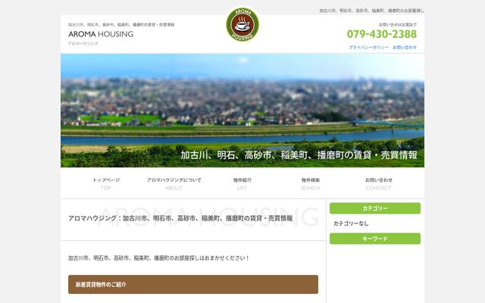This screenshot has height=303, width=485.
Task: Click the お部屋探しはおまかせください paragraph text
Action: (x=158, y=258)
